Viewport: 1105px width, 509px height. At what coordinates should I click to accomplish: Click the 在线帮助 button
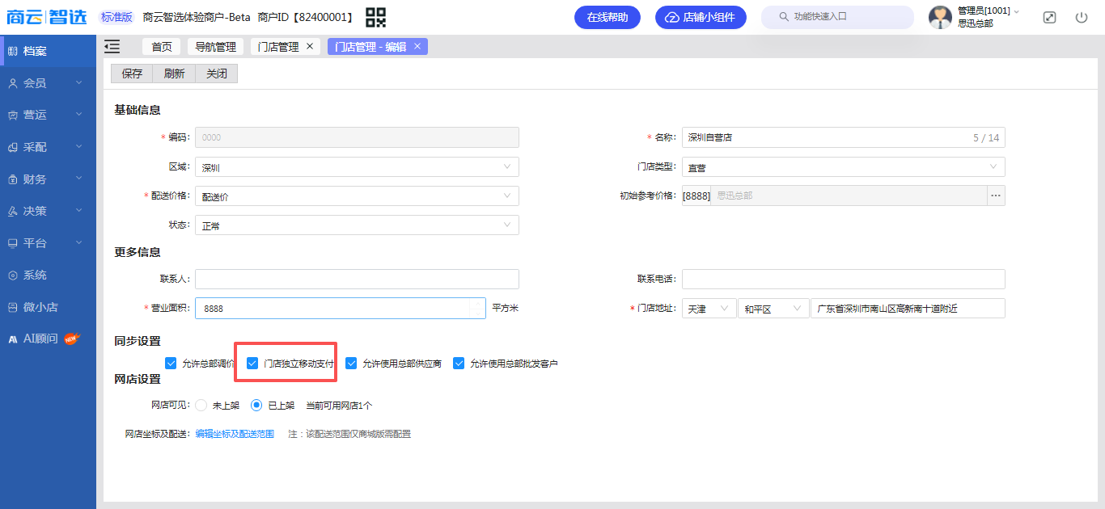[x=607, y=17]
